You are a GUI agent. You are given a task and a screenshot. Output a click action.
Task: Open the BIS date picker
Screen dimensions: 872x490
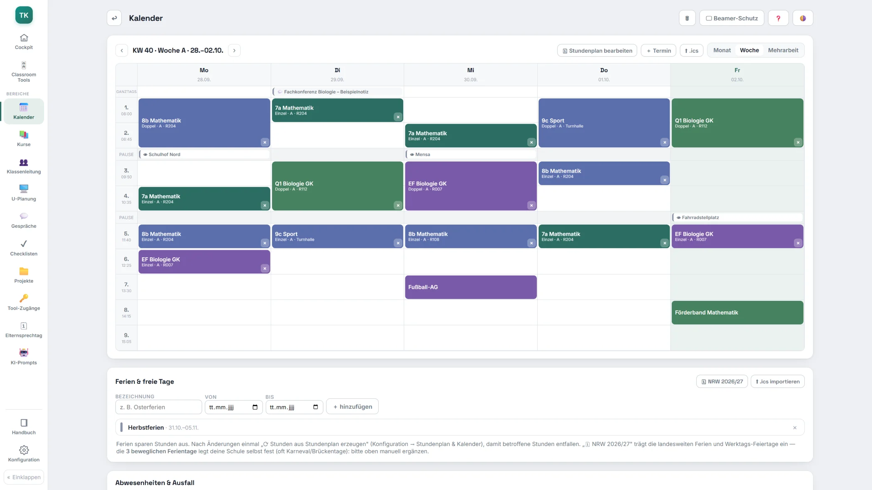pos(316,407)
